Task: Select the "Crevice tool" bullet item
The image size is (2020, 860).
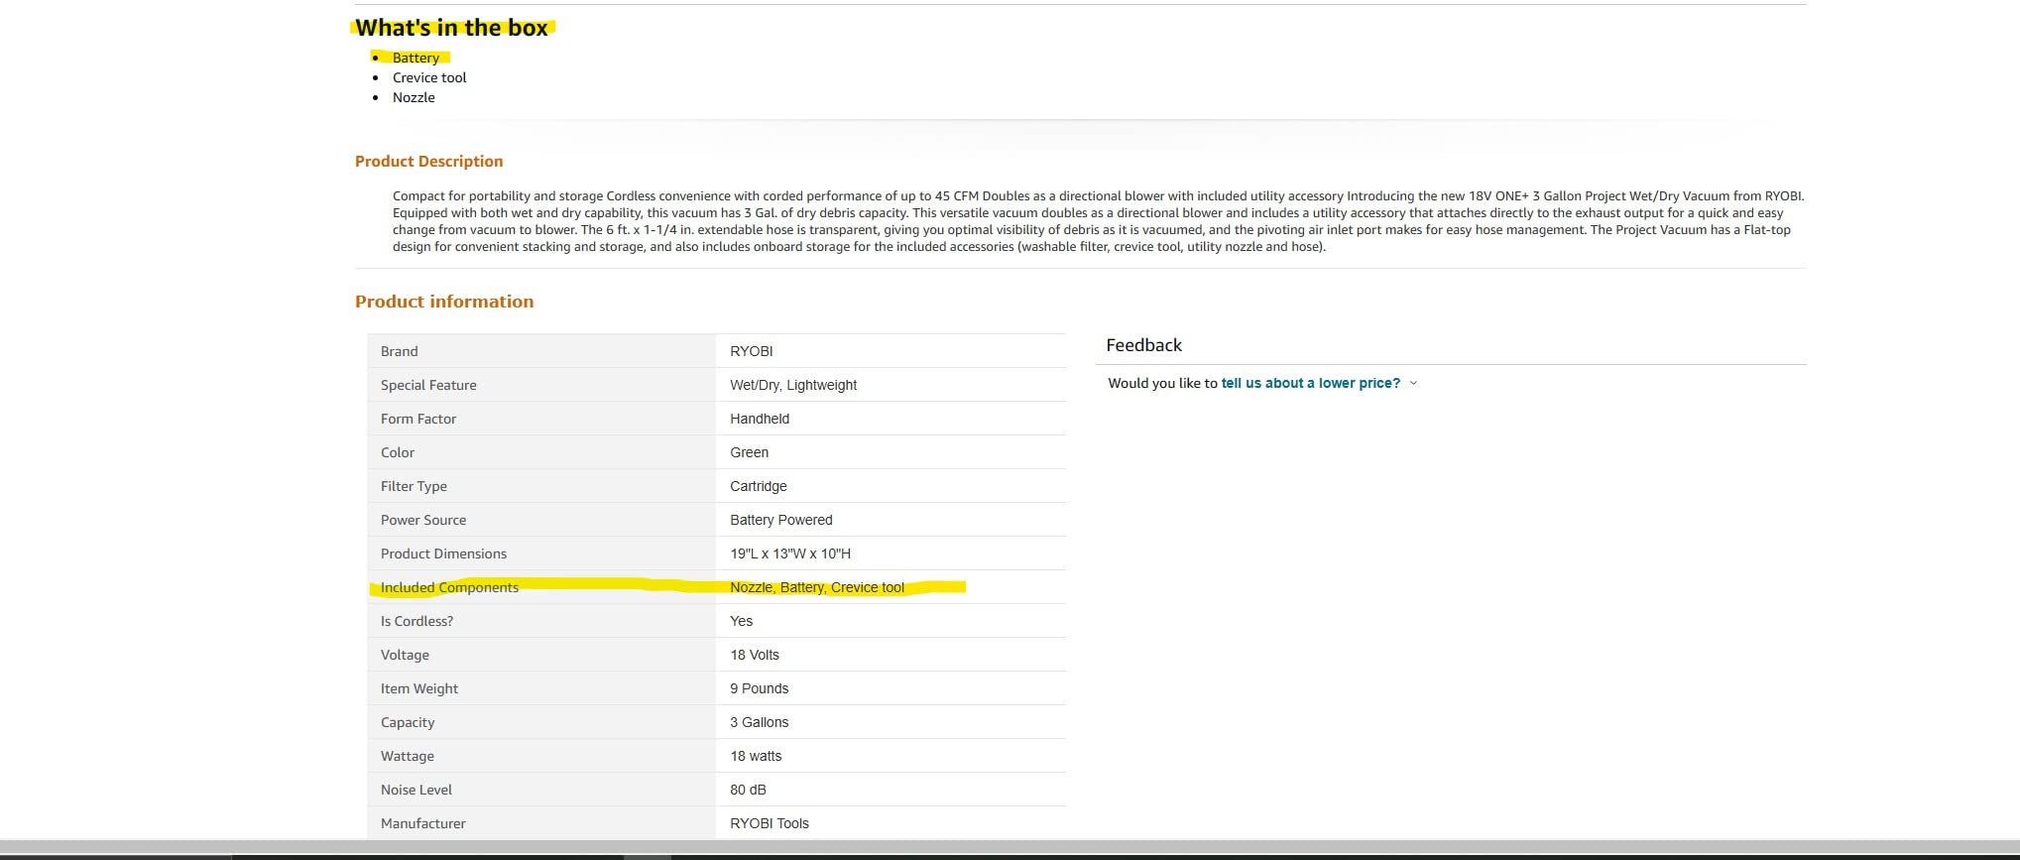Action: coord(429,77)
